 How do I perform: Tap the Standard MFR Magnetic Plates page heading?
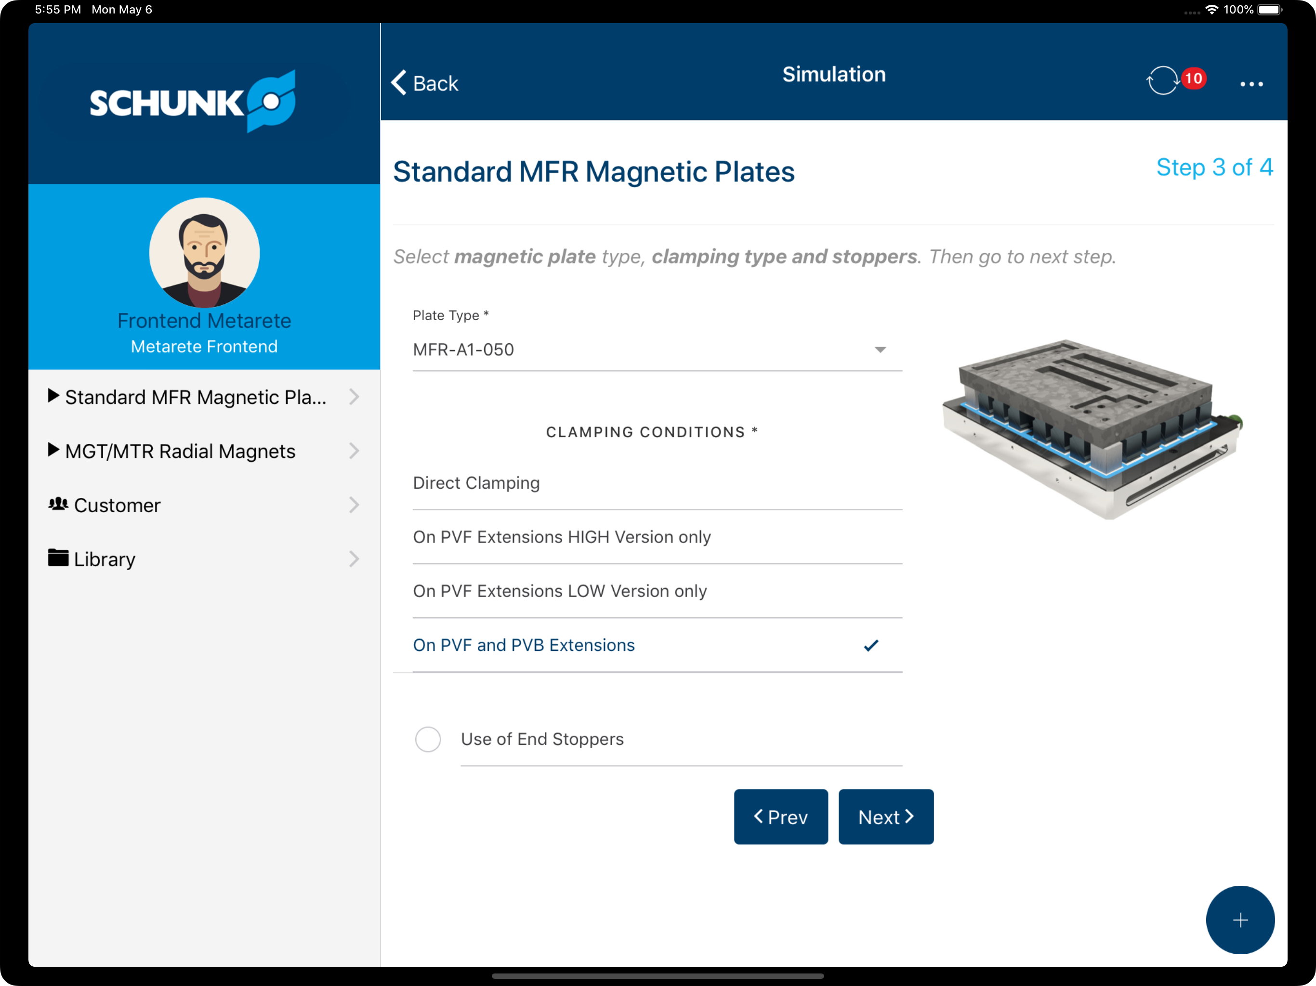[594, 172]
